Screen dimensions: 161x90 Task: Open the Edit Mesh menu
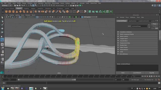point(41,3)
